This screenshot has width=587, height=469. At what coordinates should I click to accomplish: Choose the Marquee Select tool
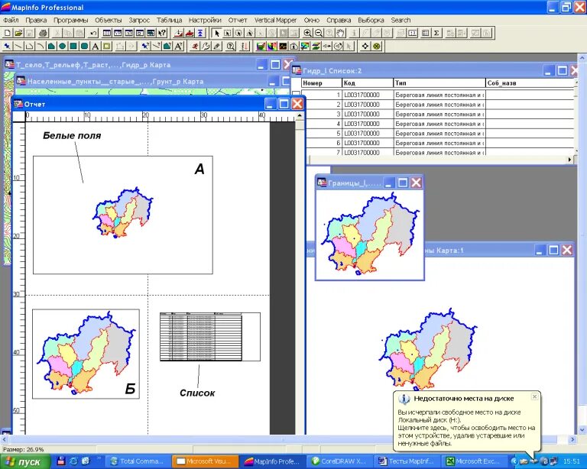227,33
